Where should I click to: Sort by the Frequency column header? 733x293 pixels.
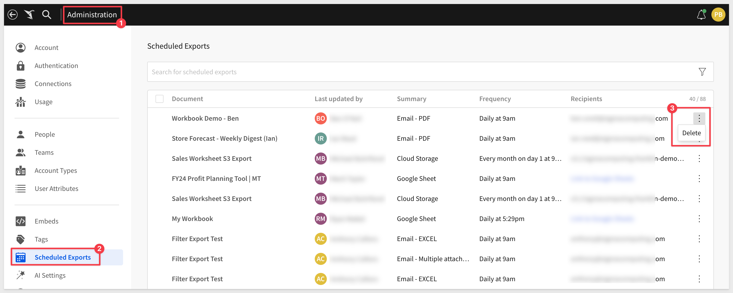495,99
